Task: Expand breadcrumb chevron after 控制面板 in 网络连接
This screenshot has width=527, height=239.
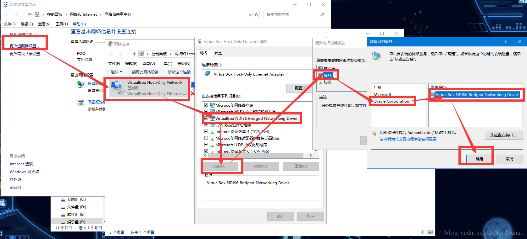Action: click(170, 54)
